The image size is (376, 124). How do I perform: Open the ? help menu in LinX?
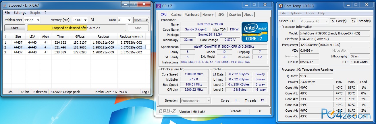[x=45, y=13]
